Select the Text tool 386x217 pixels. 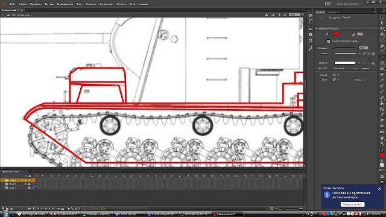[382, 52]
